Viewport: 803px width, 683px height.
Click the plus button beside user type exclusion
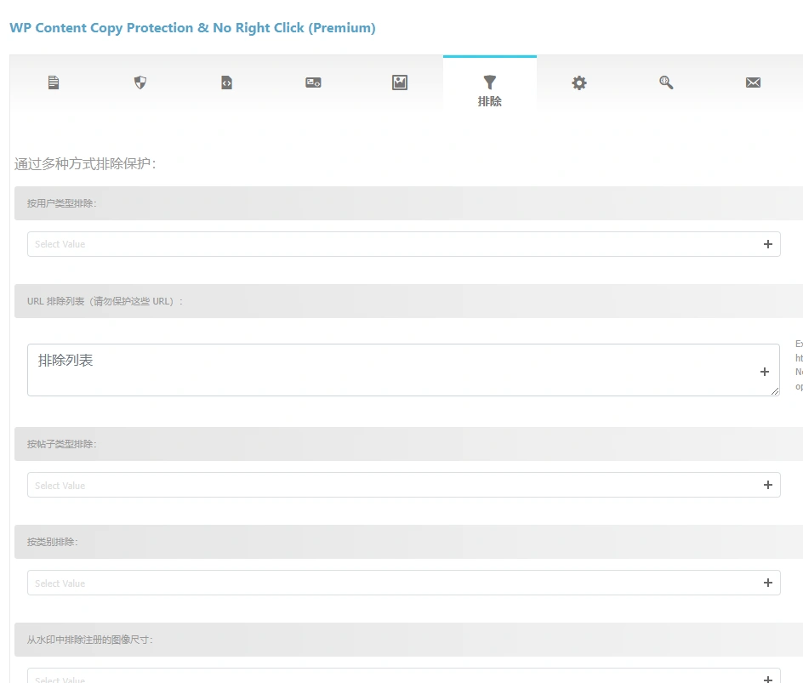pos(767,243)
